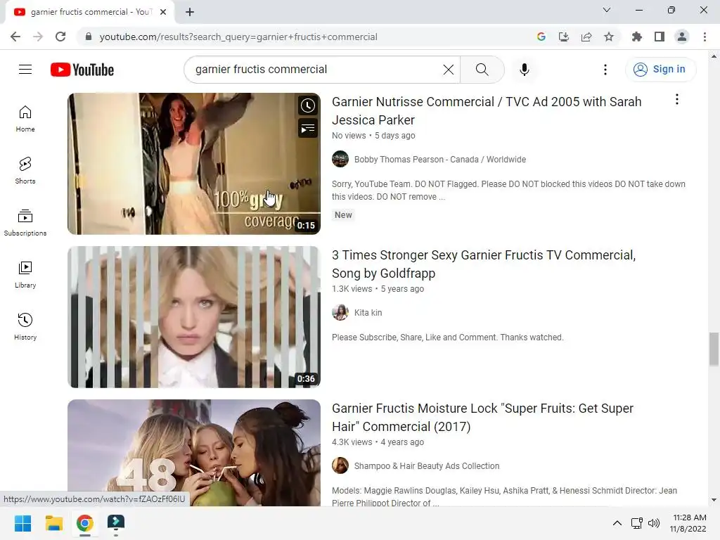Click the taskbar volume icon
Image resolution: width=720 pixels, height=540 pixels.
pos(654,523)
